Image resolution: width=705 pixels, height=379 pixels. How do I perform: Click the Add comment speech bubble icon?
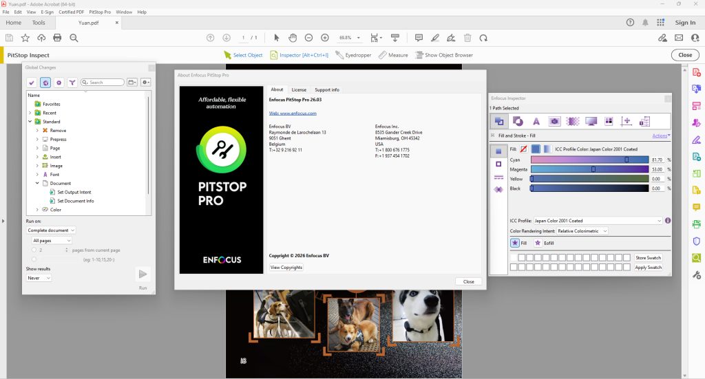point(419,38)
